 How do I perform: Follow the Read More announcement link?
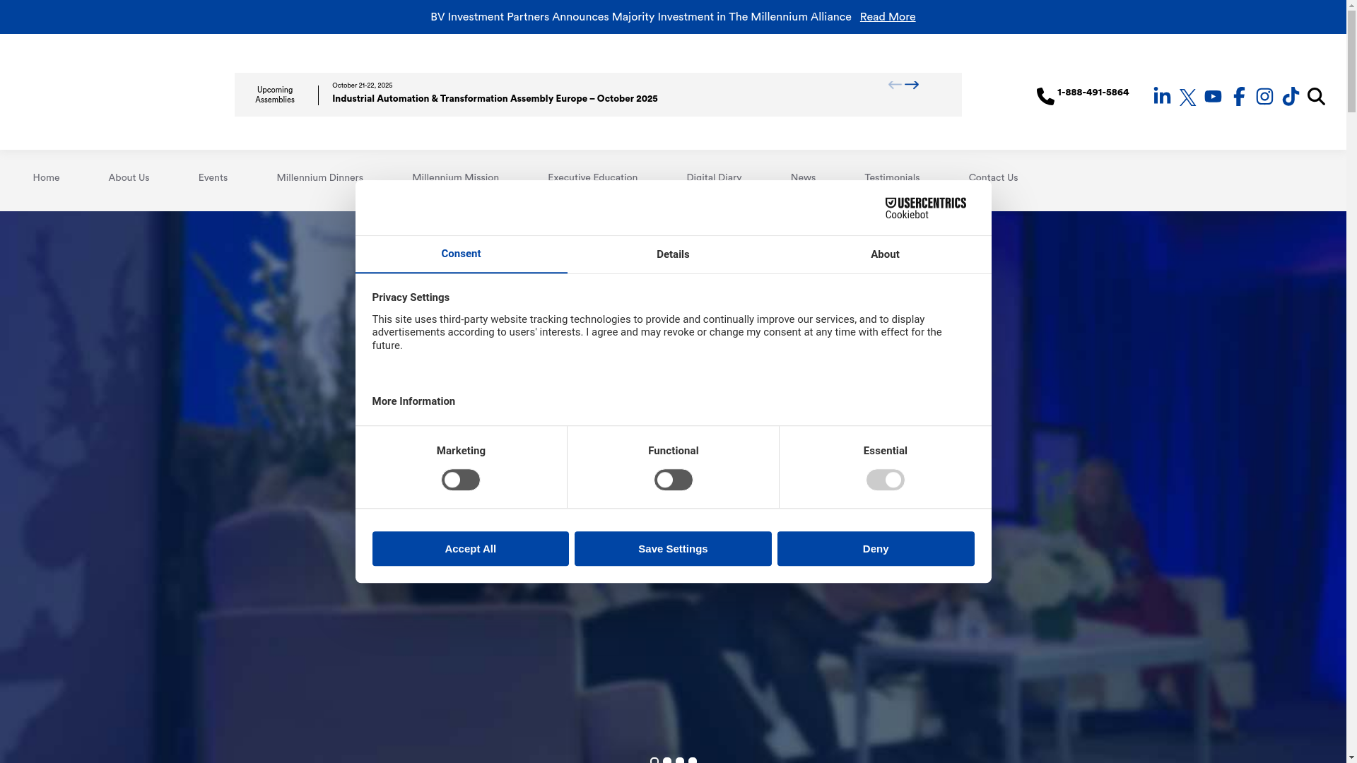click(887, 17)
